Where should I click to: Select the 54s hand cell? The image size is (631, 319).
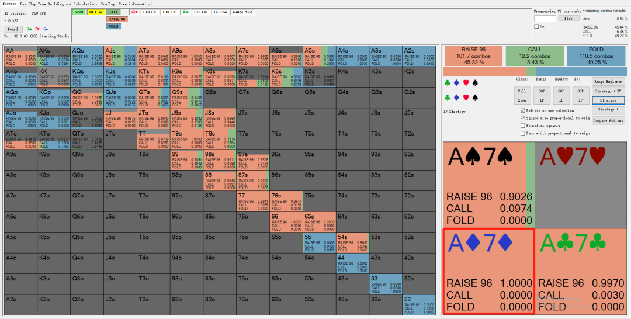point(352,242)
